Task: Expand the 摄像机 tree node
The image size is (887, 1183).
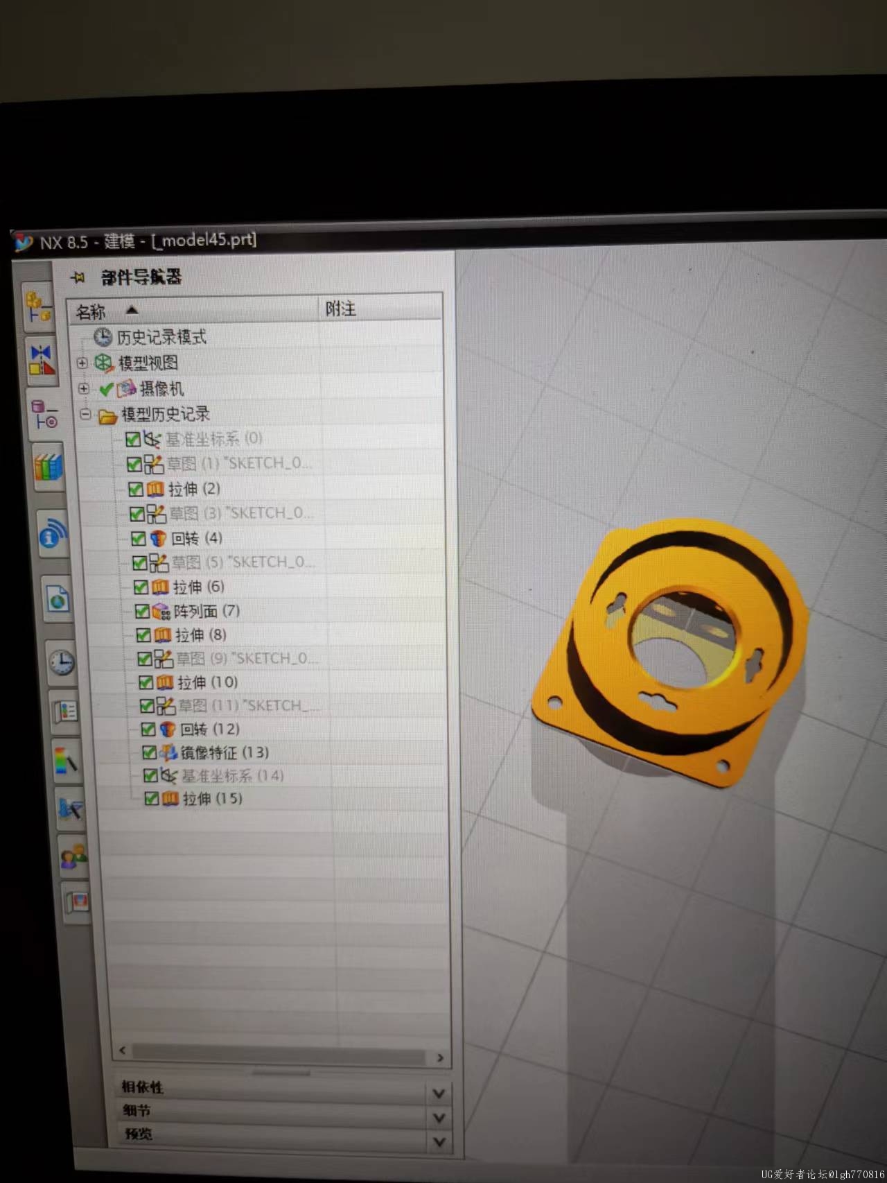Action: tap(84, 388)
